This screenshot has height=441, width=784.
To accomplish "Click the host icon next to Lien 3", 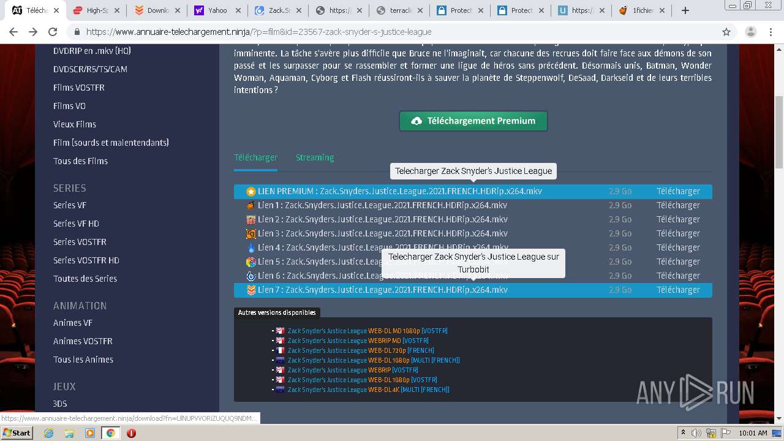I will coord(251,234).
